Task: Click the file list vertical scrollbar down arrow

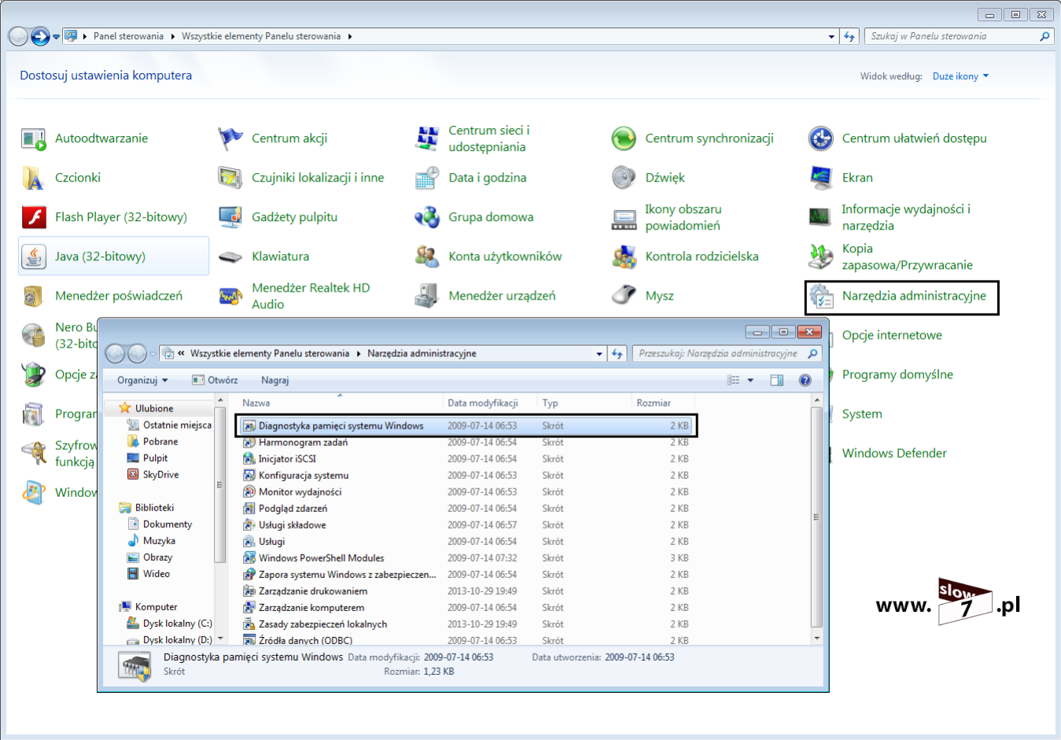Action: (816, 638)
